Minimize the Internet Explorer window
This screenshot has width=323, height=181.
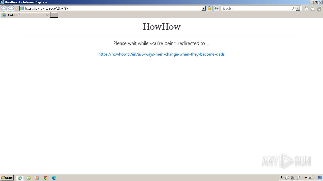click(x=312, y=2)
